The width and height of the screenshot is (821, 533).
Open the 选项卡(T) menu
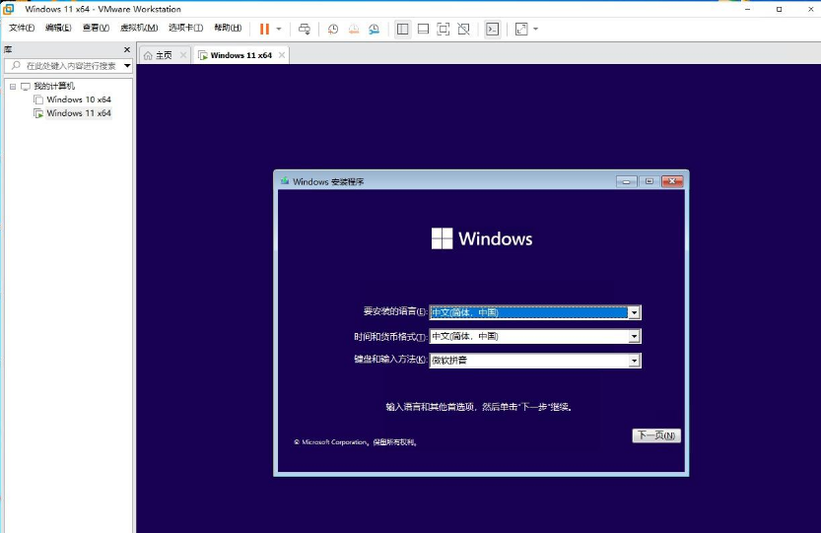pos(186,28)
